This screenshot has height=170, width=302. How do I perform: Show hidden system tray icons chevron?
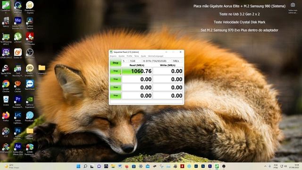point(265,166)
